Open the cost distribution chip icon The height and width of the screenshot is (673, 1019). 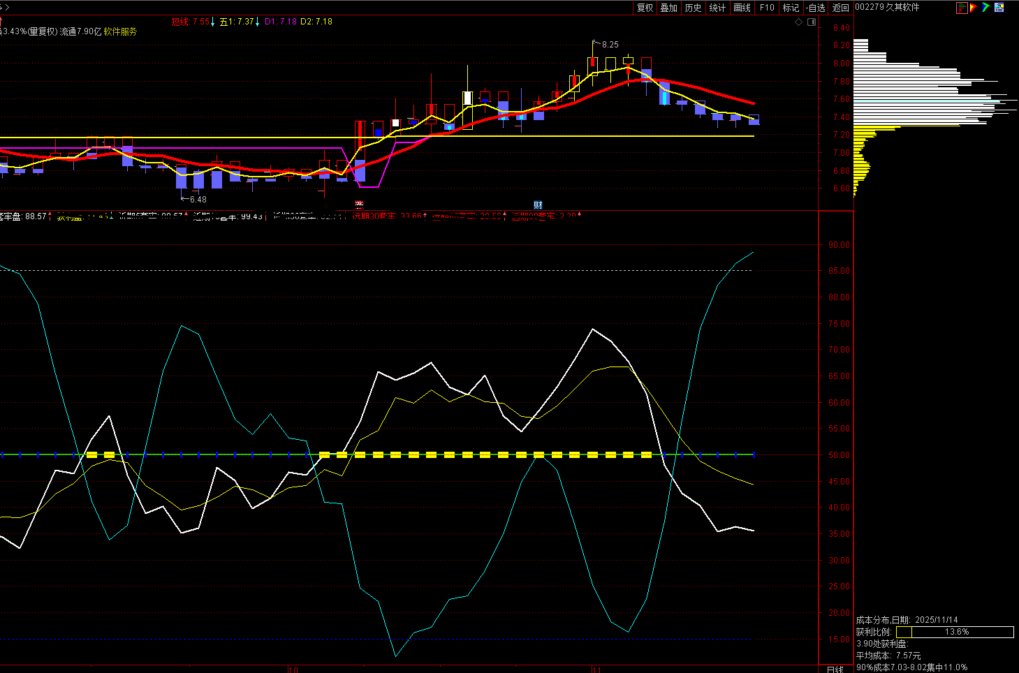962,8
